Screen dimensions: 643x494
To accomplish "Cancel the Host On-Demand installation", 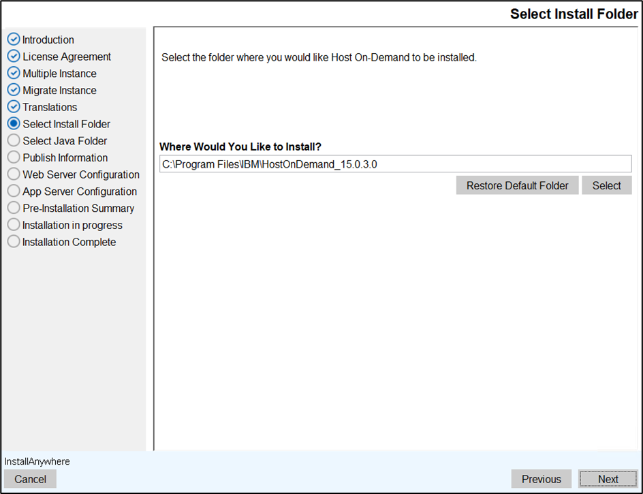I will tap(30, 479).
